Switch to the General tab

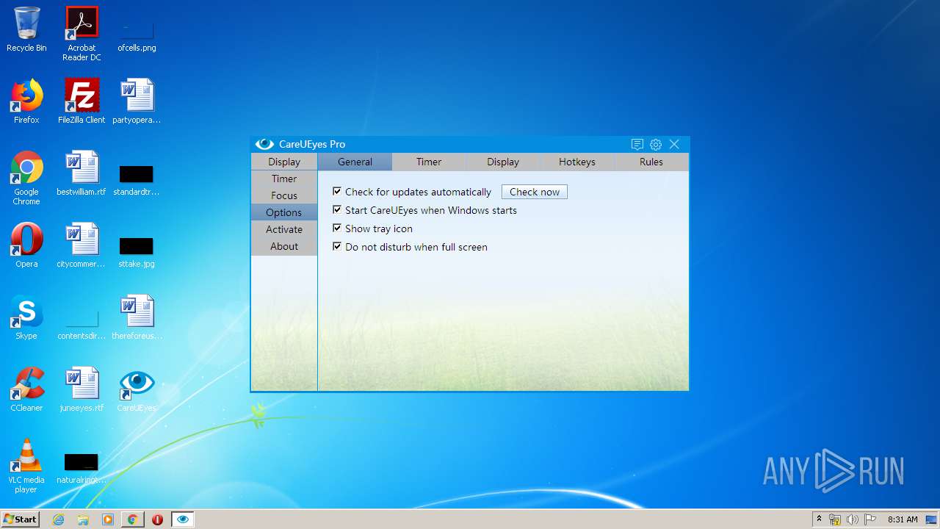355,162
